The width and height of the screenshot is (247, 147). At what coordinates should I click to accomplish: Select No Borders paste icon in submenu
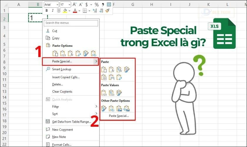click(x=104, y=77)
